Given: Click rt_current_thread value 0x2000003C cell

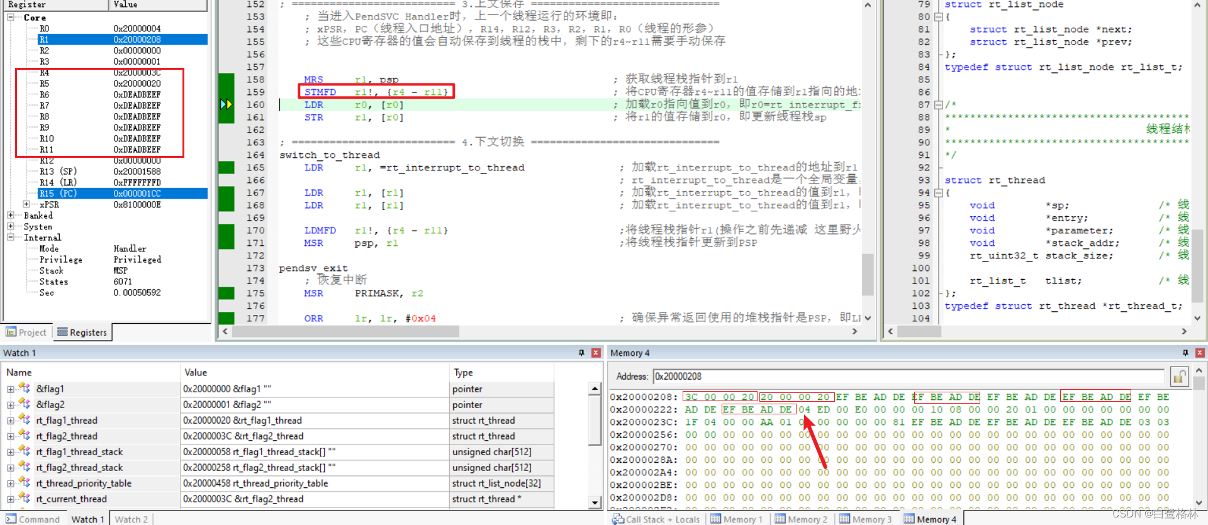Looking at the screenshot, I should pyautogui.click(x=315, y=499).
